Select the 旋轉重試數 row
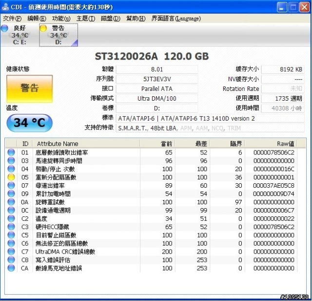Image resolution: width=312 pixels, height=301 pixels. 151,202
